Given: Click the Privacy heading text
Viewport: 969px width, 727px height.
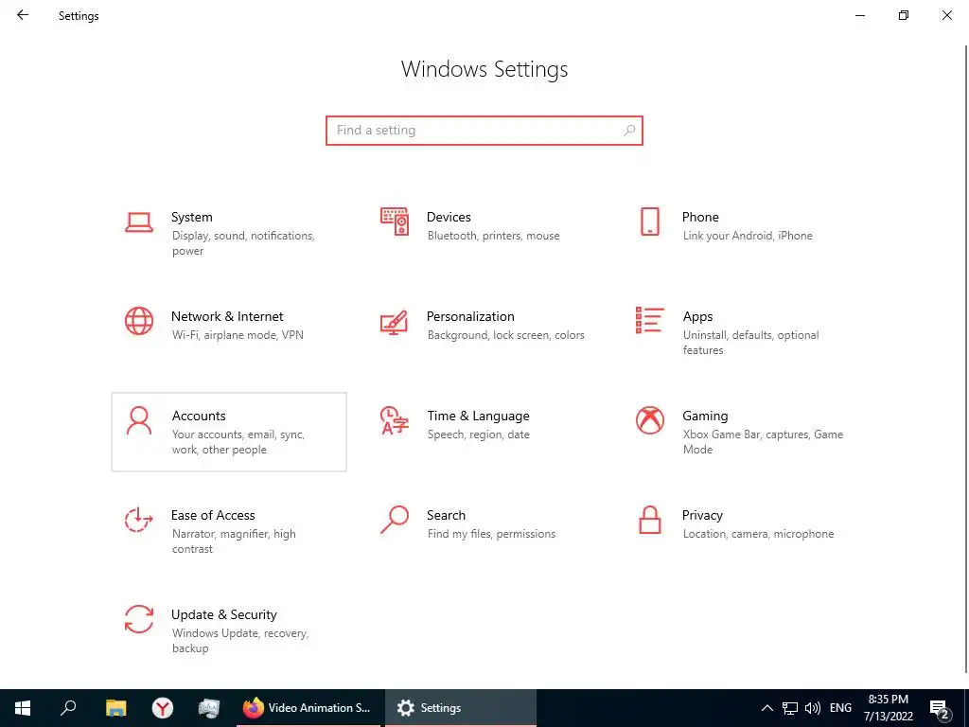Looking at the screenshot, I should [x=702, y=516].
